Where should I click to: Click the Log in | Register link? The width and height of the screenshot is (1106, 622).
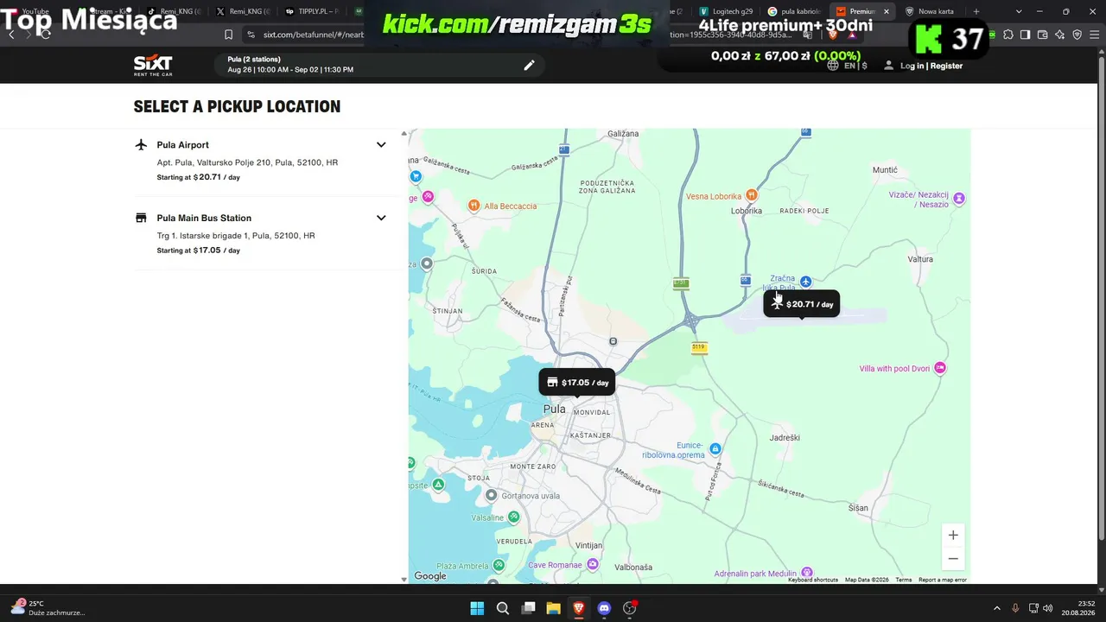[931, 66]
